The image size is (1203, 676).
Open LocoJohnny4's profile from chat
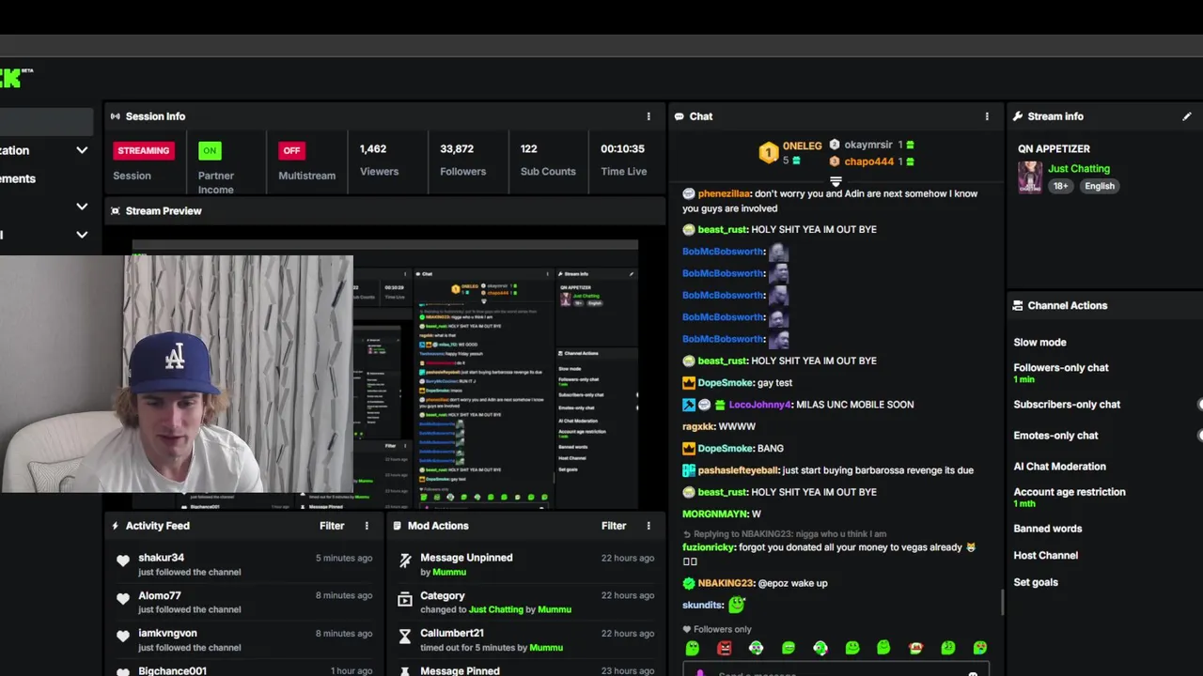pos(759,405)
